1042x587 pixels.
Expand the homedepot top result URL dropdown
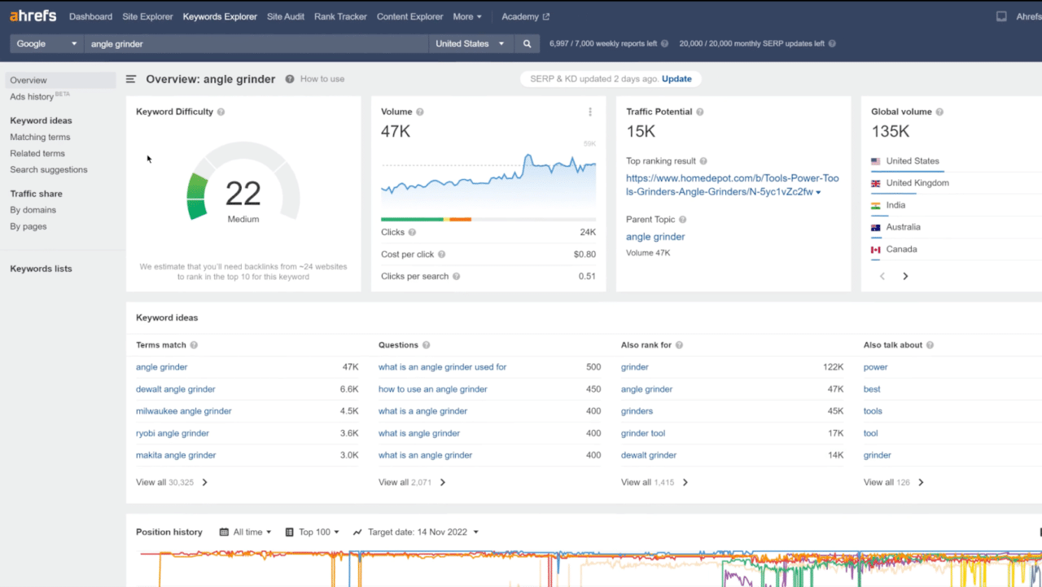click(x=818, y=193)
